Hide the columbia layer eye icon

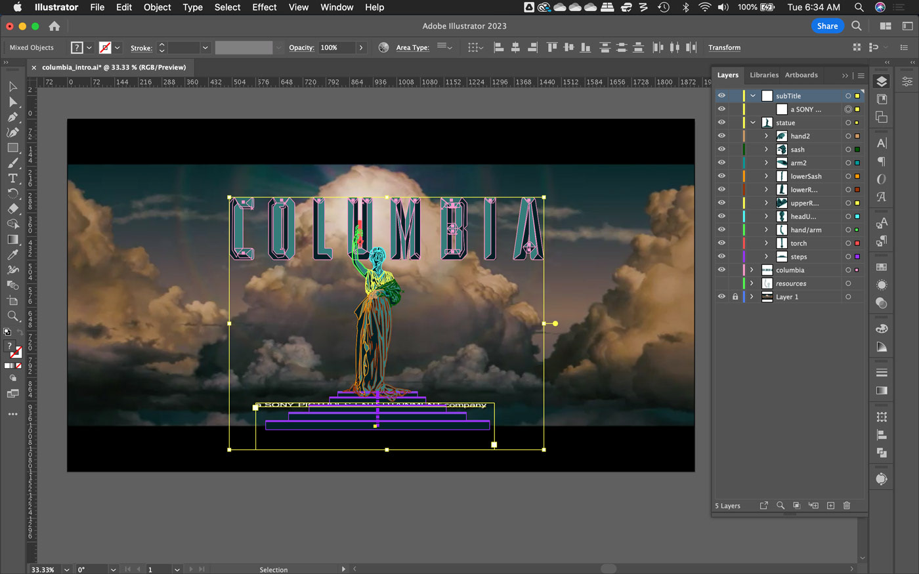(x=721, y=270)
